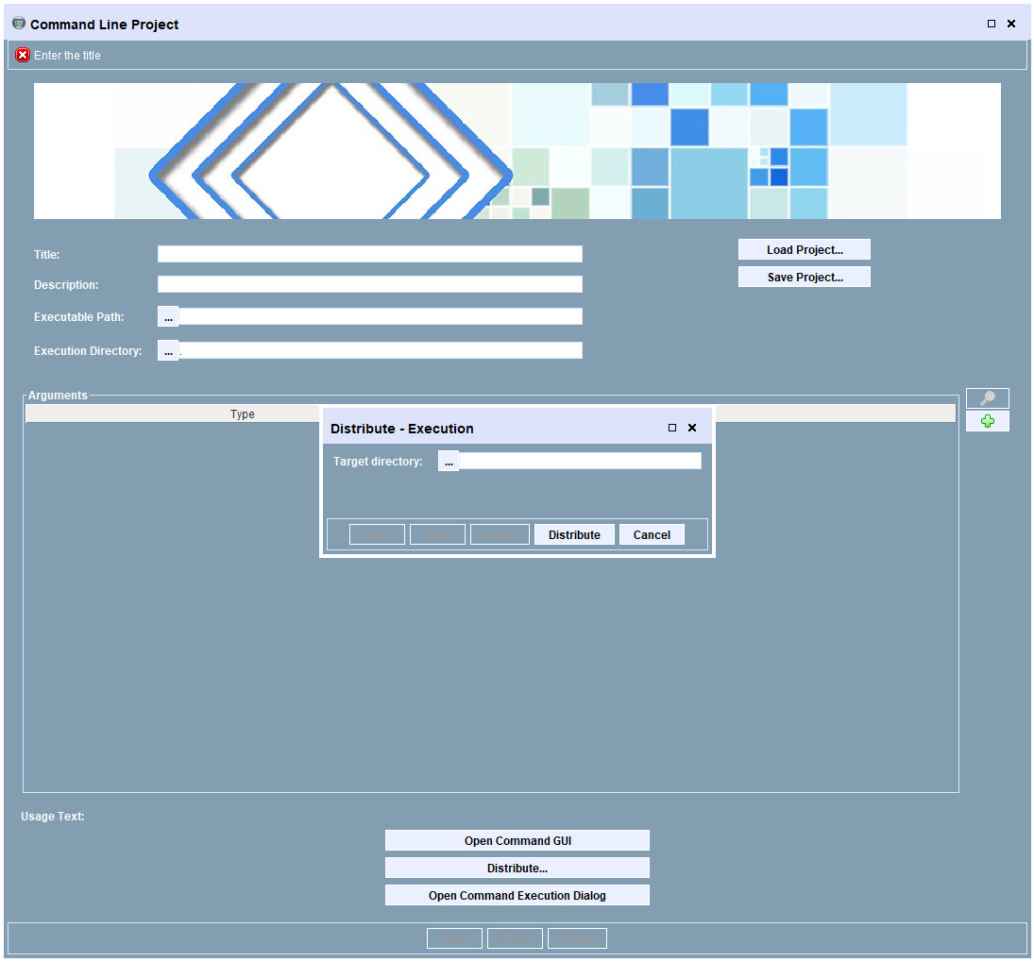Close the Distribute - Execution dialog
The width and height of the screenshot is (1034, 962).
[692, 428]
